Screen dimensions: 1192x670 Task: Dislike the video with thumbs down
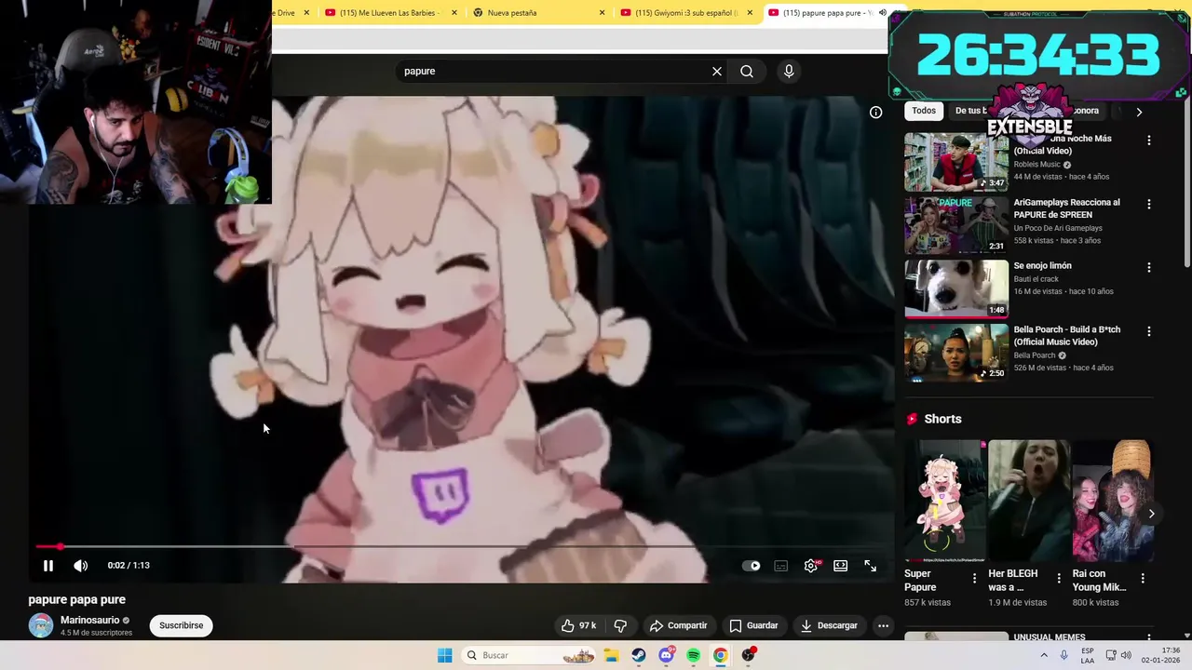(x=620, y=625)
